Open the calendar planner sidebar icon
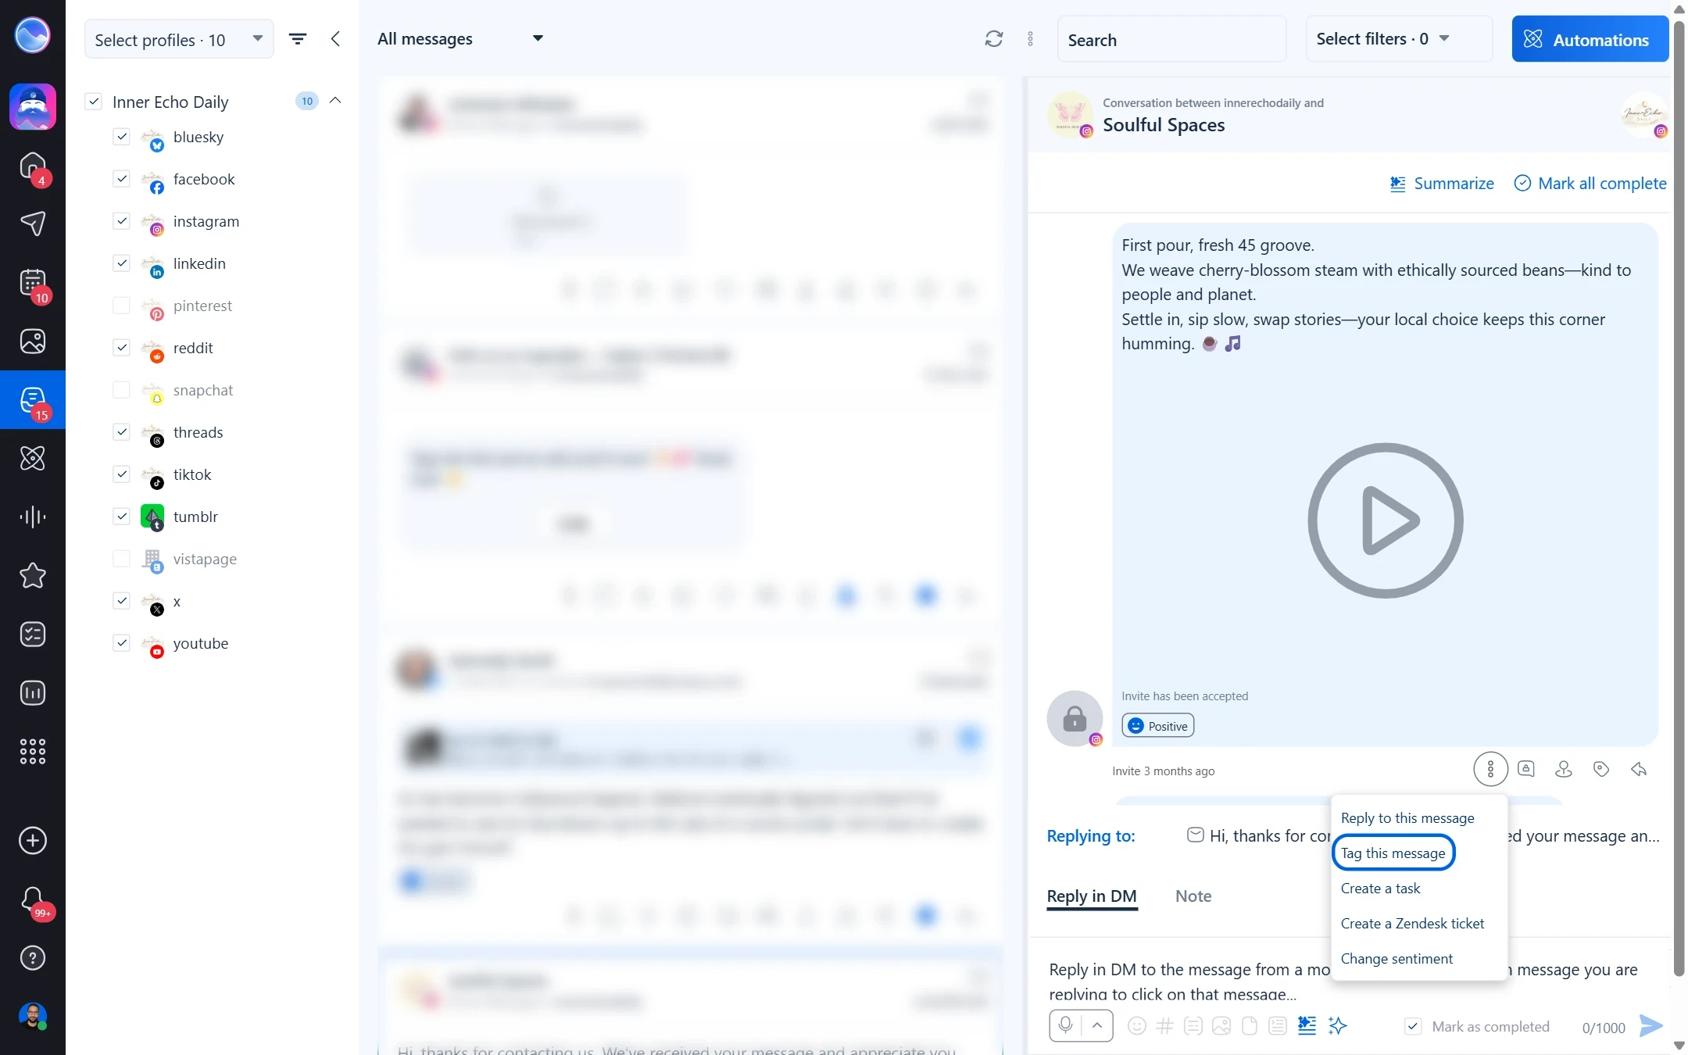The image size is (1688, 1055). point(33,284)
